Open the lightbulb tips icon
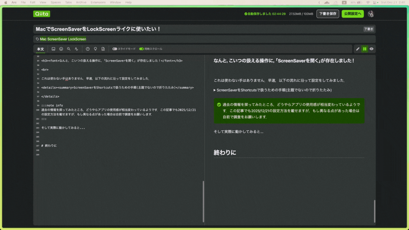Viewport: 409px width, 230px height. (x=96, y=49)
